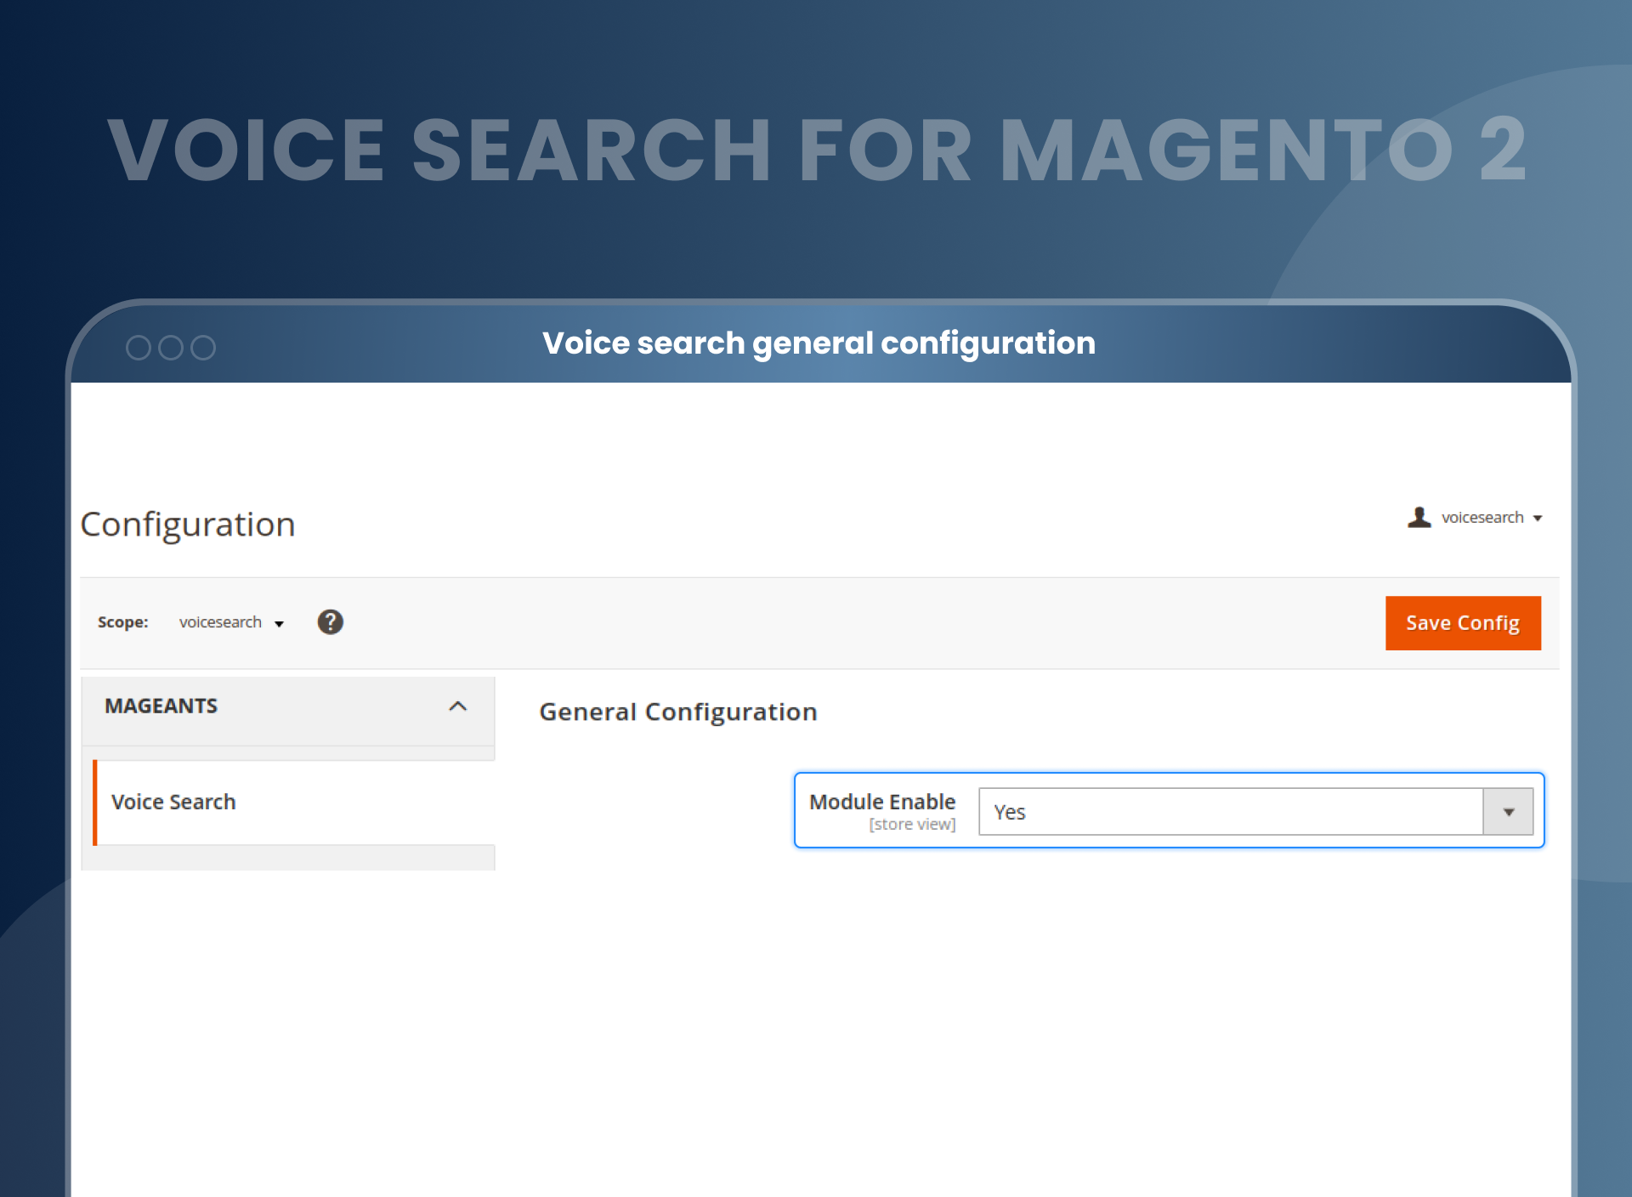Viewport: 1632px width, 1197px height.
Task: Click the General Configuration heading
Action: pos(678,712)
